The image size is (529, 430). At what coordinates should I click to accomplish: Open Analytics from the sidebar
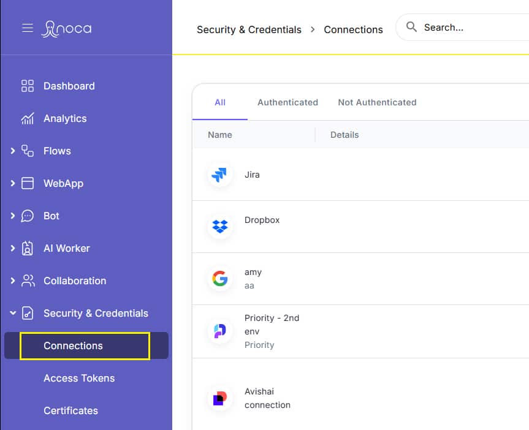64,118
